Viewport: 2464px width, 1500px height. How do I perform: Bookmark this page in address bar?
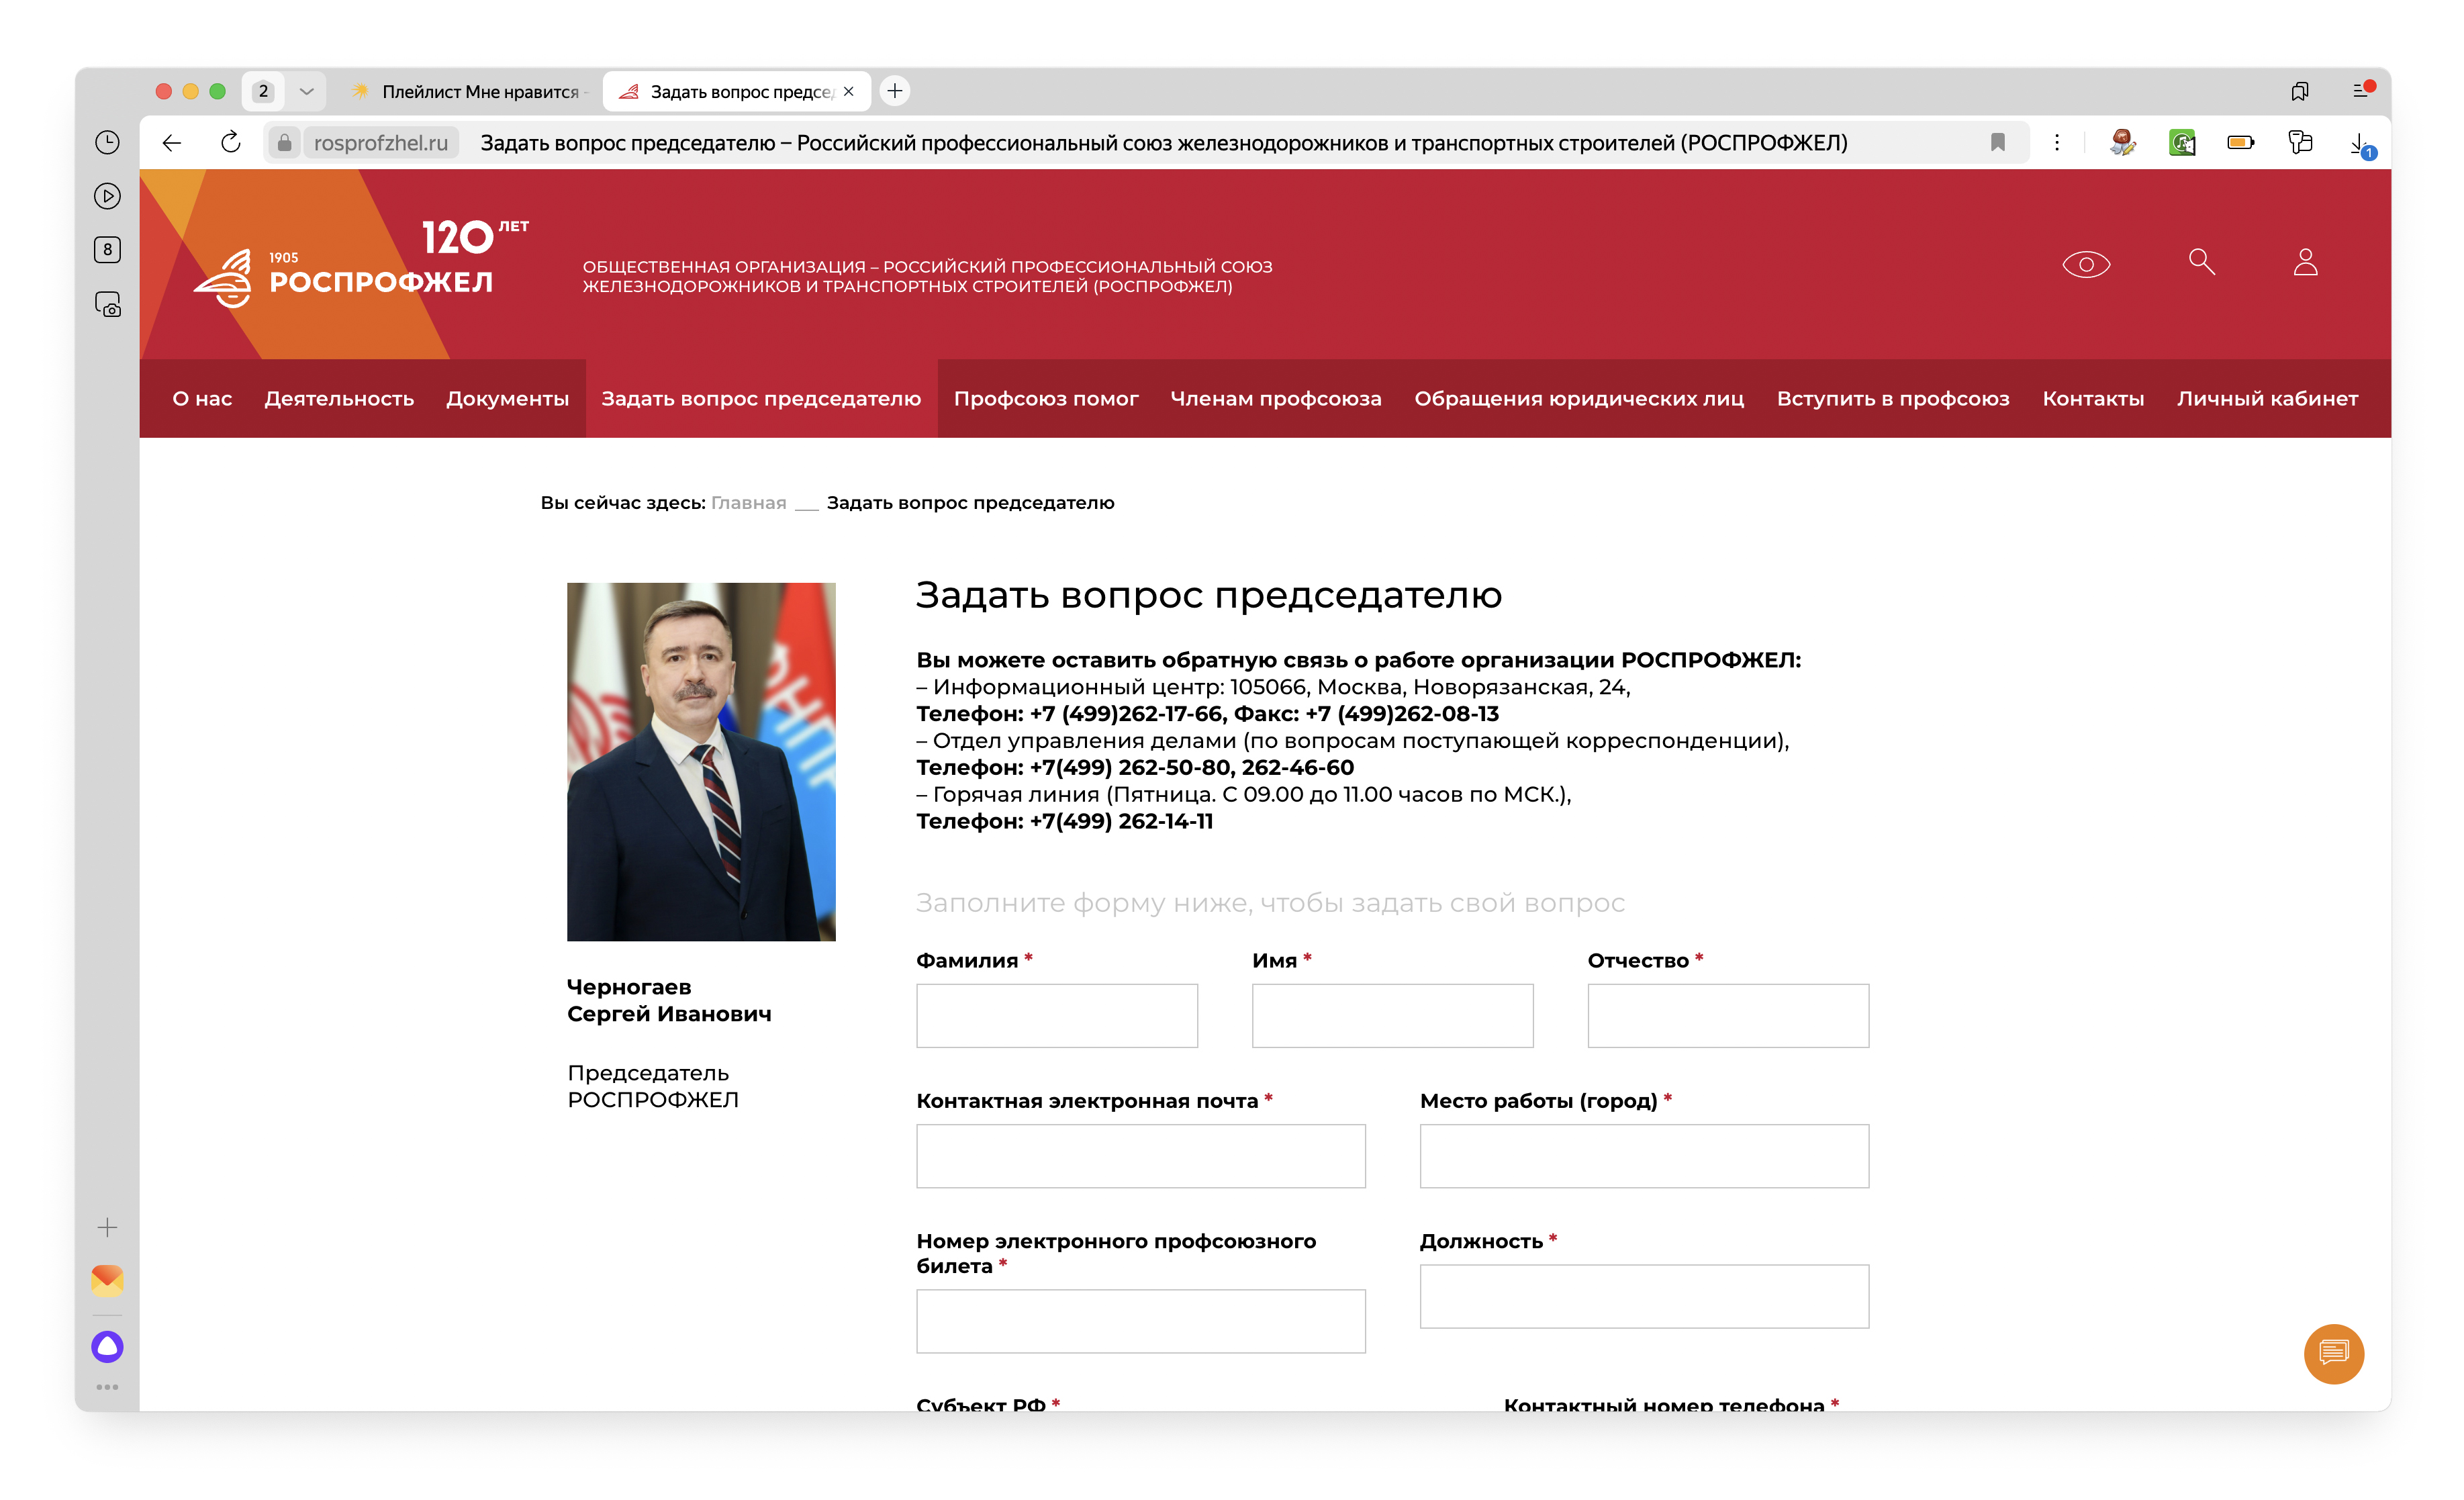tap(1997, 143)
